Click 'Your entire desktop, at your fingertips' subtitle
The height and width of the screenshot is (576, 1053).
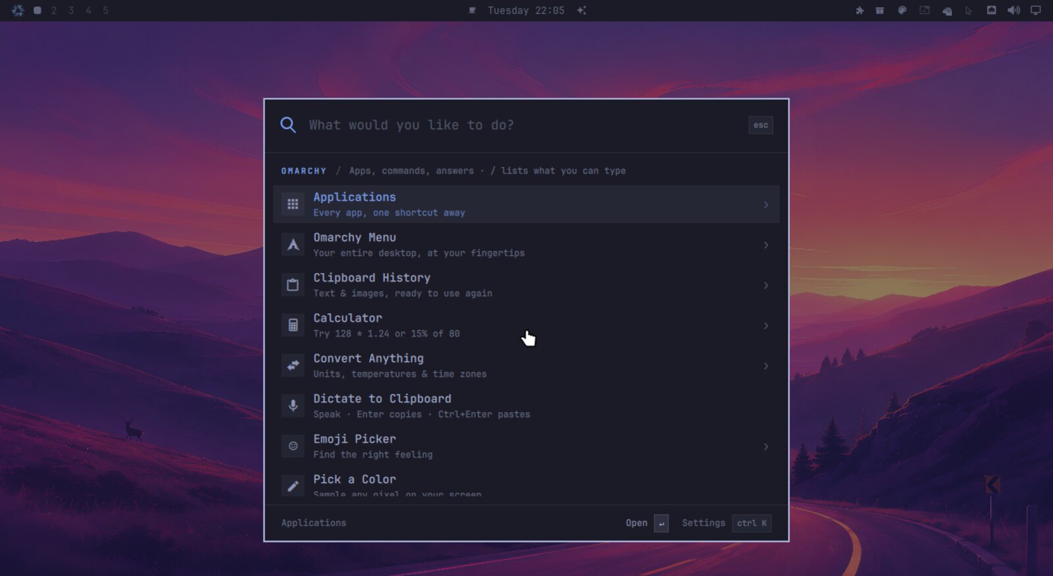pyautogui.click(x=419, y=253)
